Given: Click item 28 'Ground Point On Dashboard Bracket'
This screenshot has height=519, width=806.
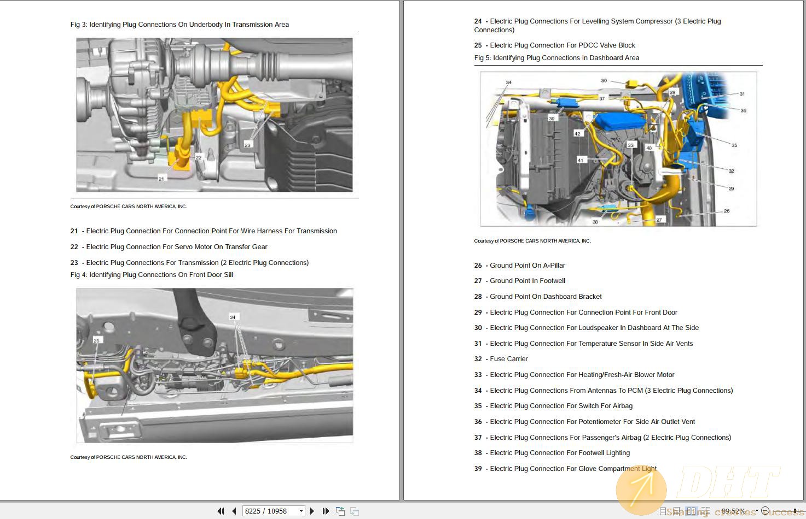Looking at the screenshot, I should (x=546, y=297).
